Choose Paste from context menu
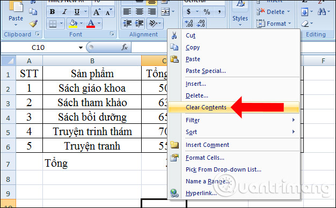Image resolution: width=336 pixels, height=208 pixels. pyautogui.click(x=233, y=59)
